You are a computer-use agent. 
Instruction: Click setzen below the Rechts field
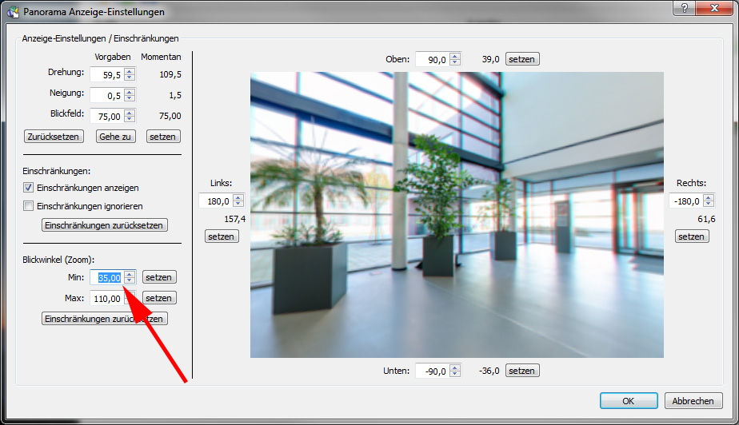point(692,236)
